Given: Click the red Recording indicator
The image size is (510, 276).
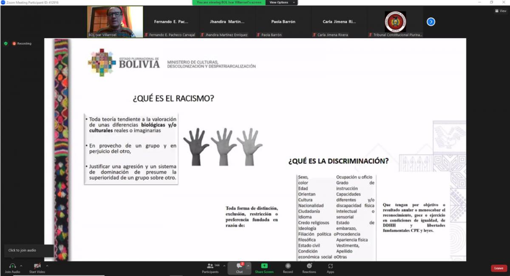Looking at the screenshot, I should pos(22,43).
